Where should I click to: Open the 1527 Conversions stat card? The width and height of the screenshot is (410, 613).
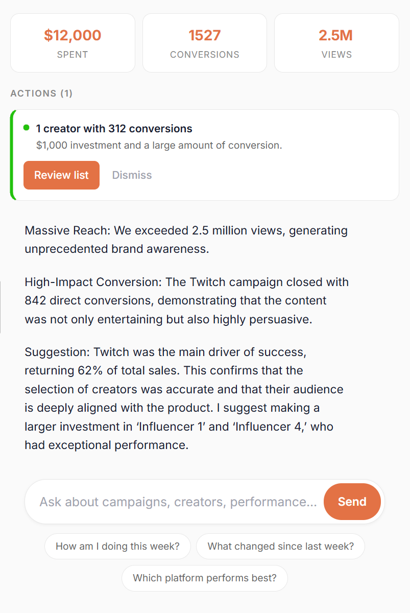(204, 43)
